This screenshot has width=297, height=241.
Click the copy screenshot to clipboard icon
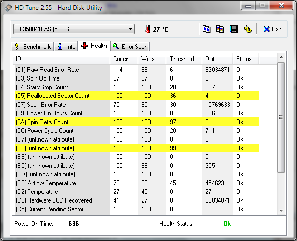pos(220,29)
